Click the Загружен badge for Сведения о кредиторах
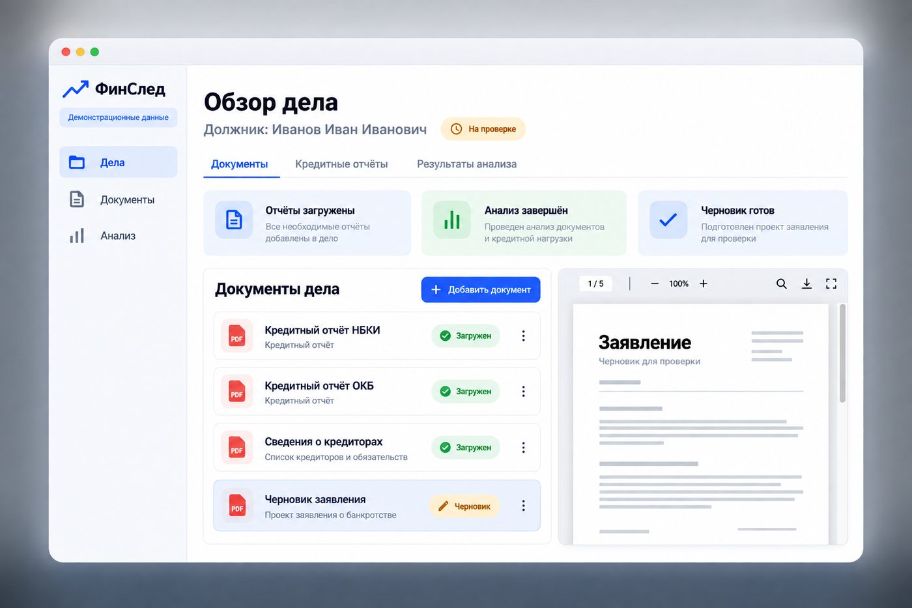 click(465, 447)
